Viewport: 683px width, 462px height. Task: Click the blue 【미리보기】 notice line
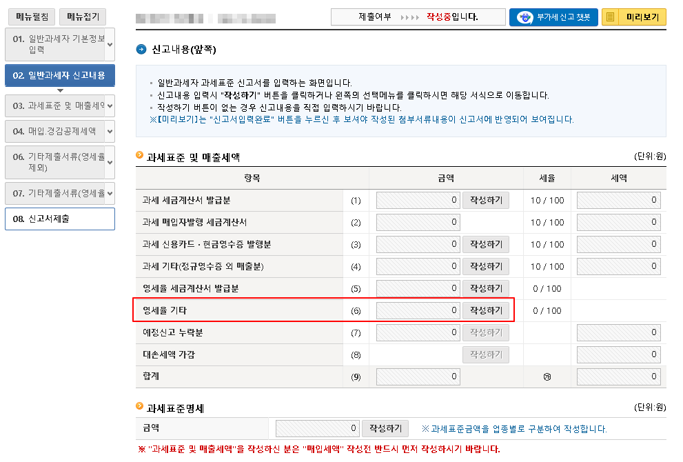coord(362,119)
